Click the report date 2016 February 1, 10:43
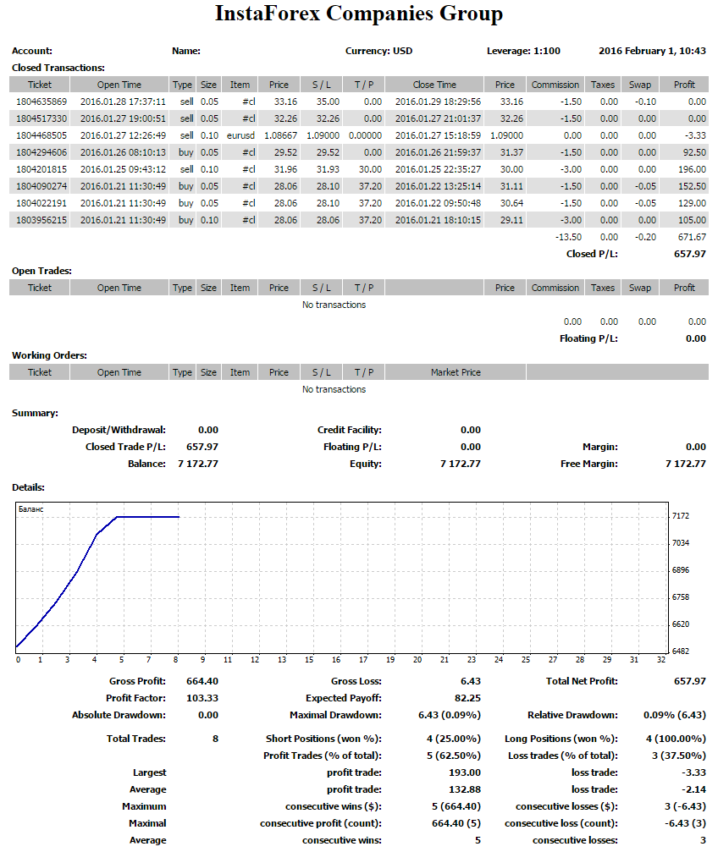The height and width of the screenshot is (852, 718). point(652,51)
